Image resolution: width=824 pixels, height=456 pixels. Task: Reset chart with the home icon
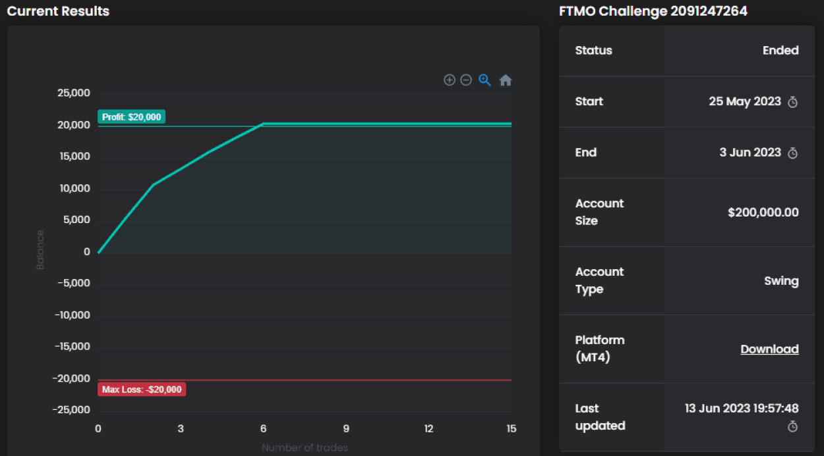click(x=506, y=80)
